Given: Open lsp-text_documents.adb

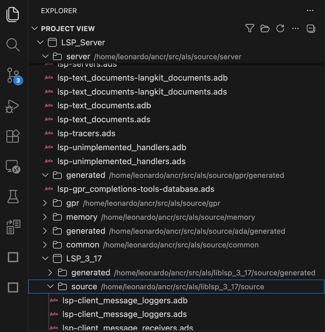Looking at the screenshot, I should [104, 105].
